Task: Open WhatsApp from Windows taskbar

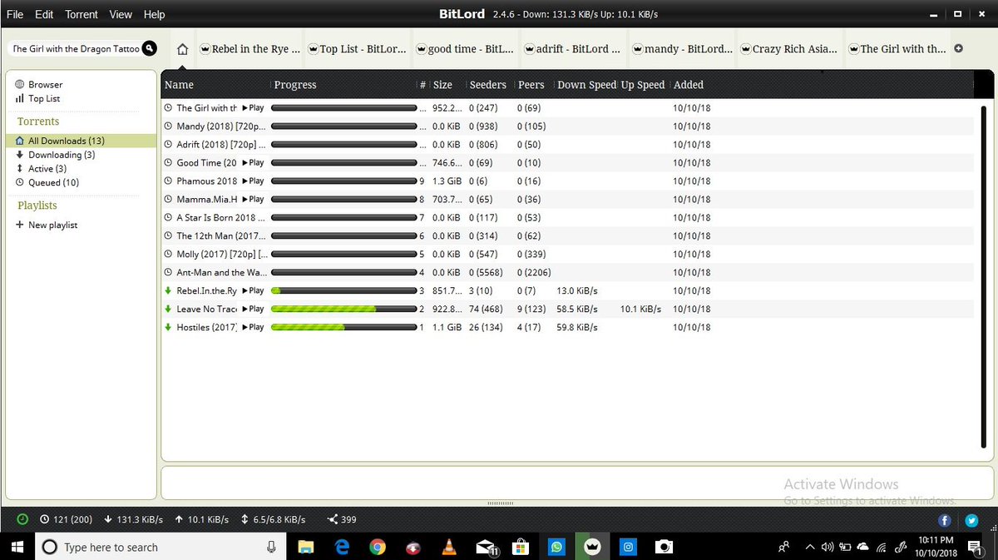Action: coord(556,547)
